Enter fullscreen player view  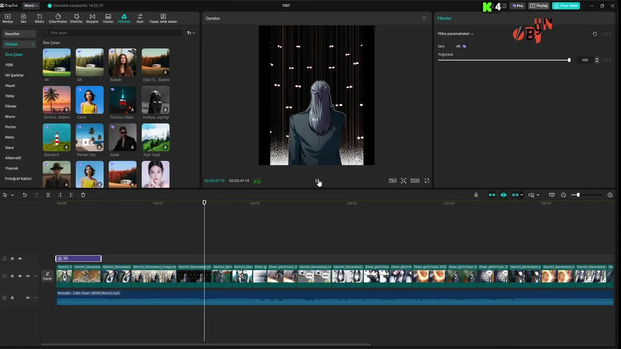[x=427, y=181]
